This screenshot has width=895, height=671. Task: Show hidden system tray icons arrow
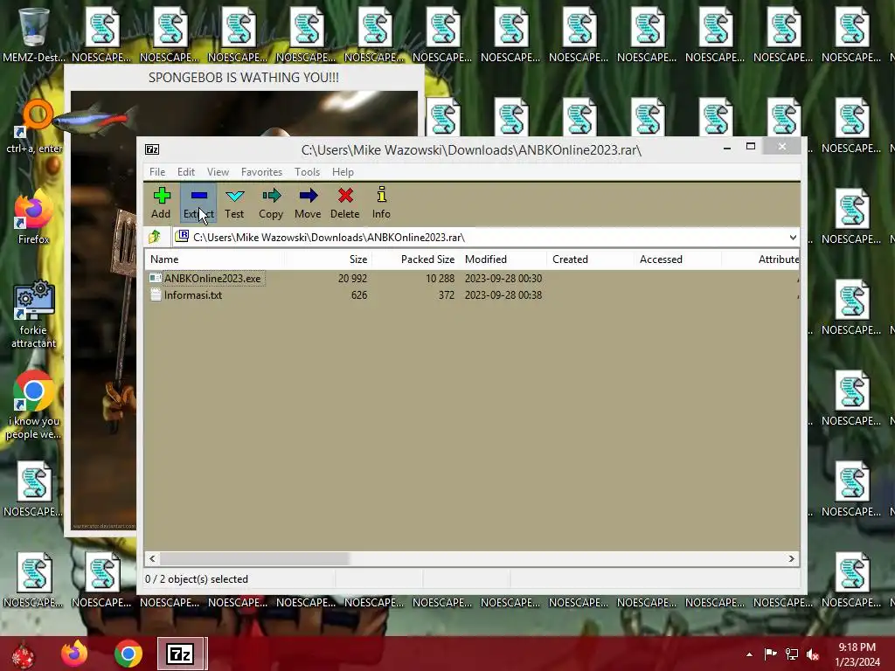[x=749, y=654]
